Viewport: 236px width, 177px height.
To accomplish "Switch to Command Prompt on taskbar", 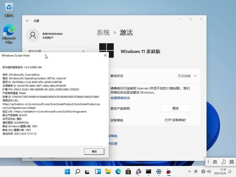I will 148,171.
